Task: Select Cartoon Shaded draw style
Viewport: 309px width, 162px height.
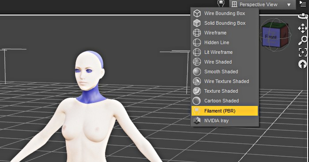Action: (x=224, y=101)
